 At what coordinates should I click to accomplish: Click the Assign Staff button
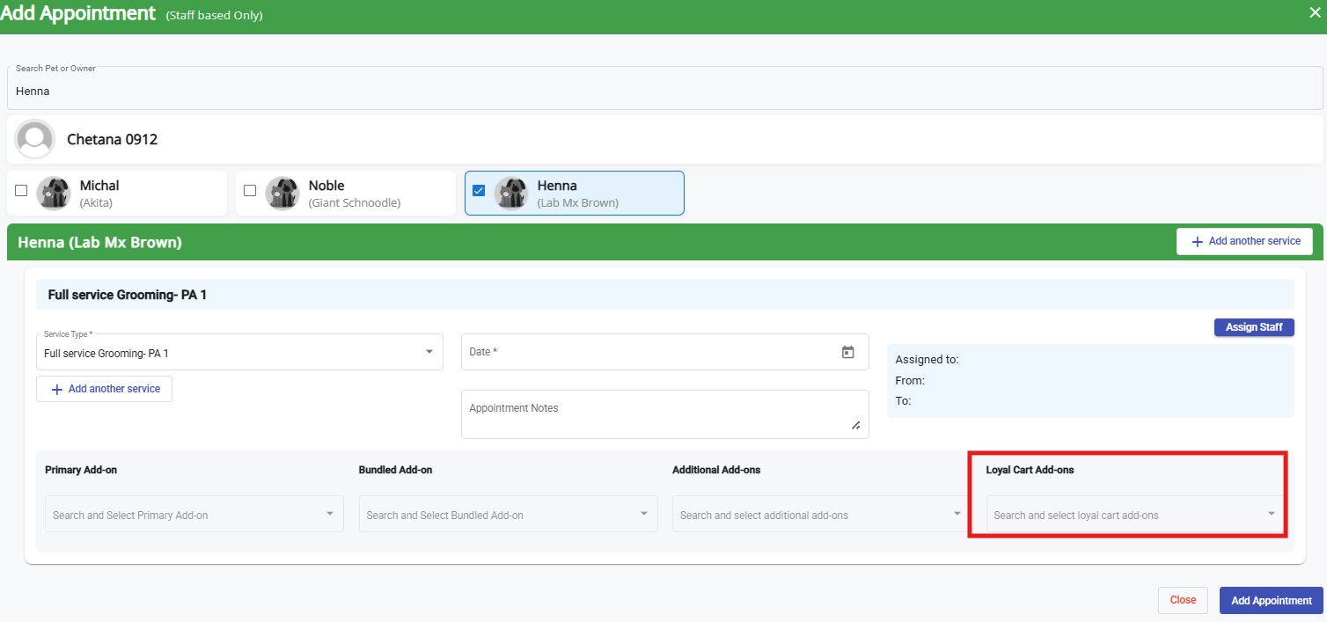pyautogui.click(x=1253, y=327)
